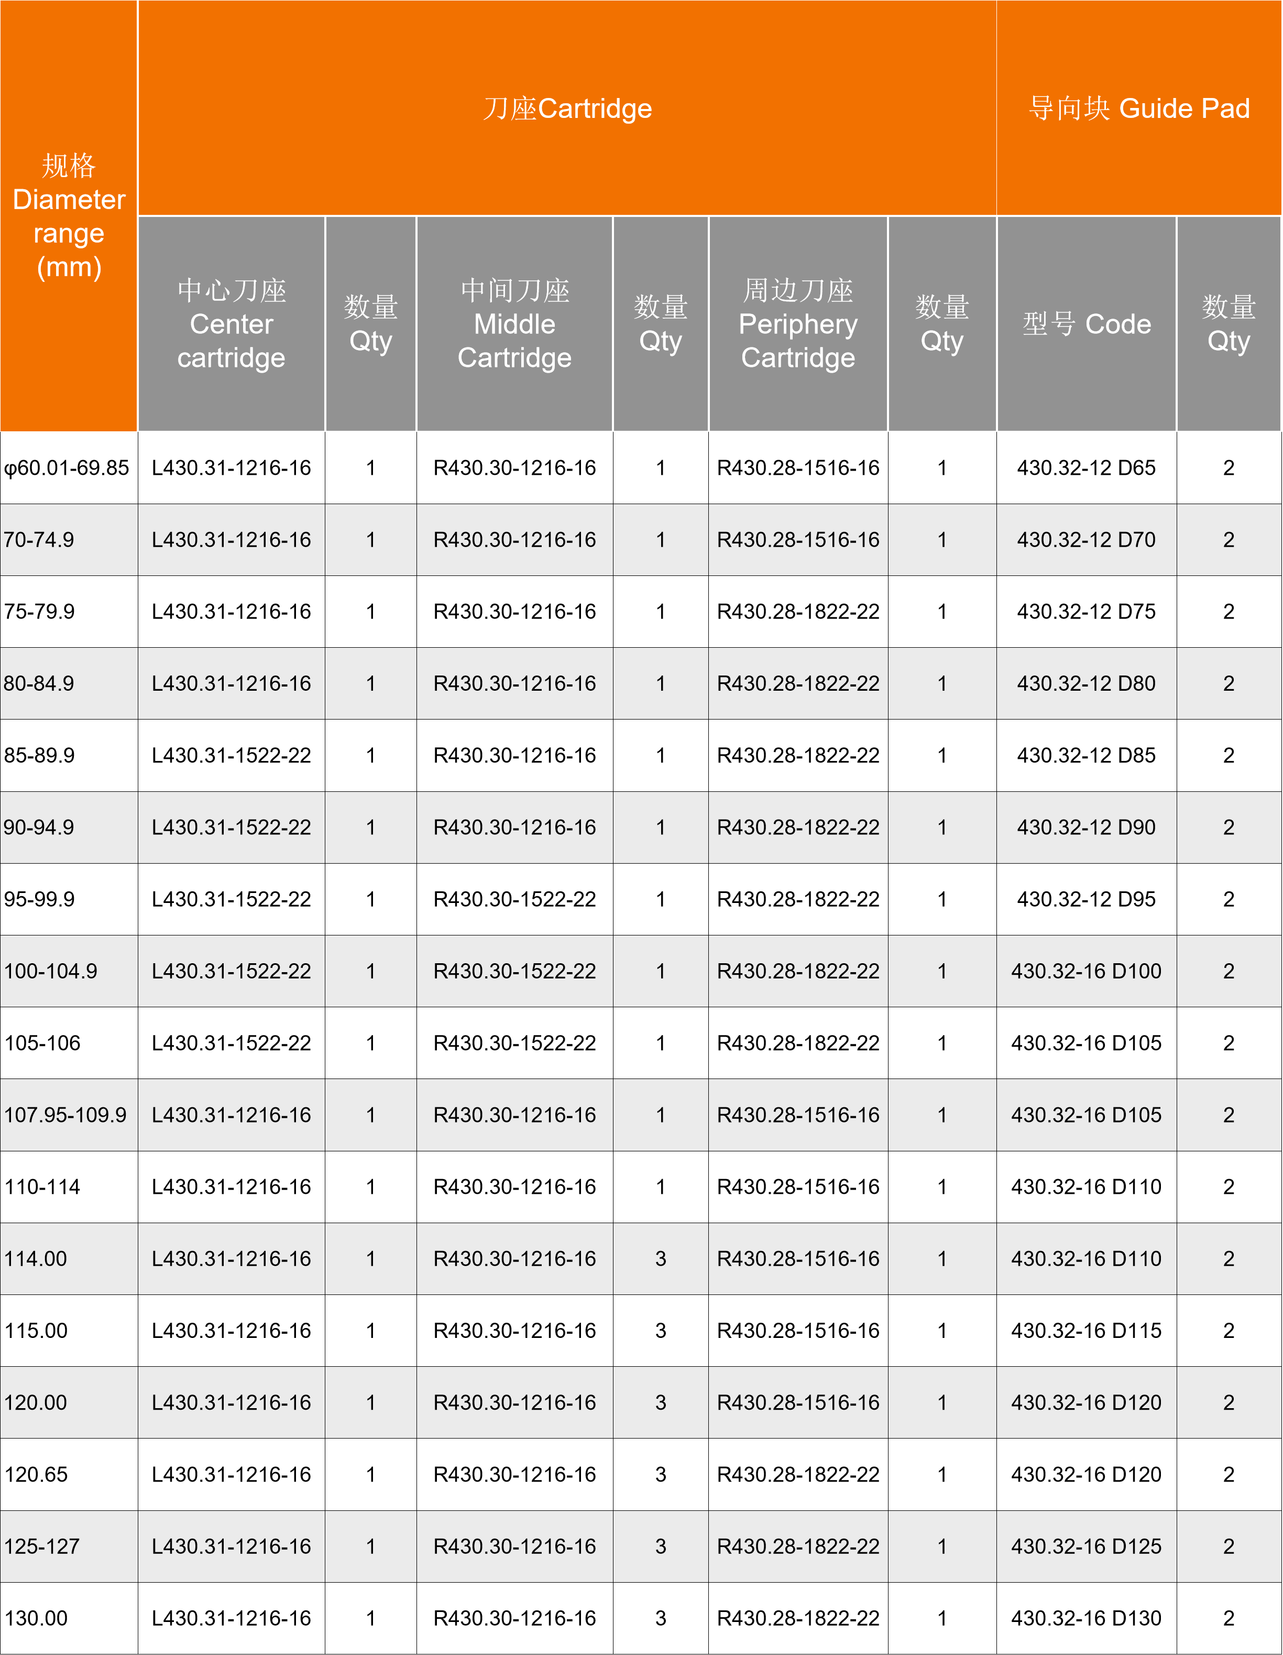The height and width of the screenshot is (1655, 1283).
Task: Click the 导向块 Guide Pad header
Action: click(1138, 108)
